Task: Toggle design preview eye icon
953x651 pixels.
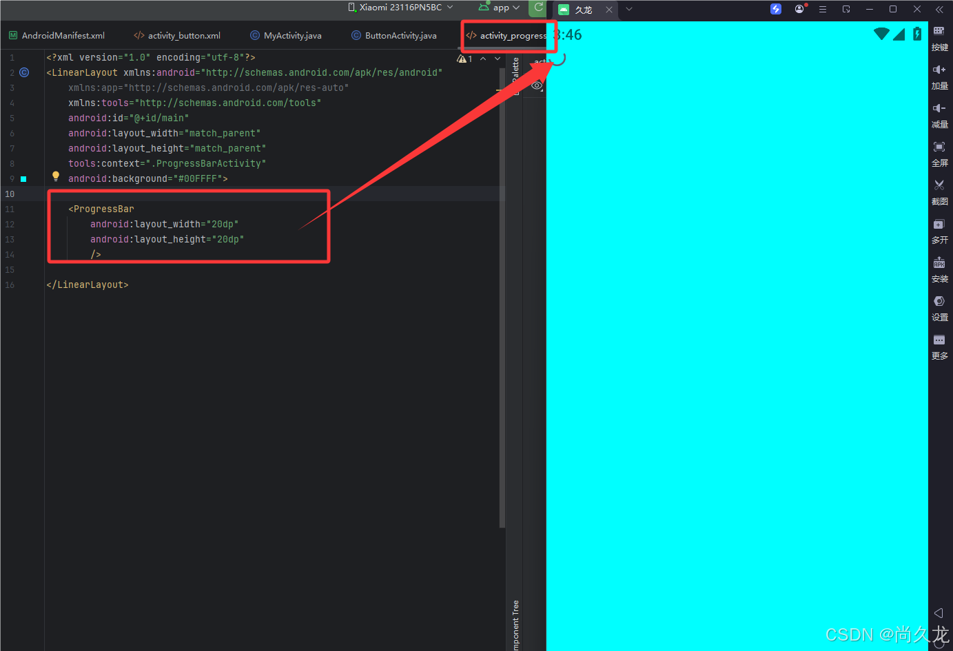Action: (537, 85)
